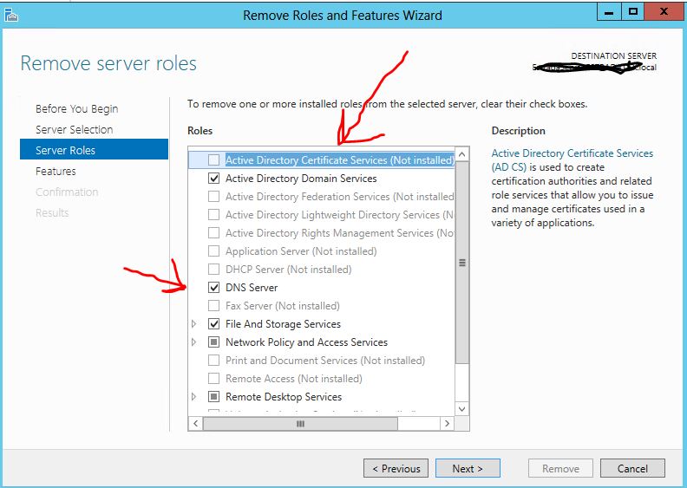Click the Results step
The height and width of the screenshot is (488, 687).
[52, 212]
